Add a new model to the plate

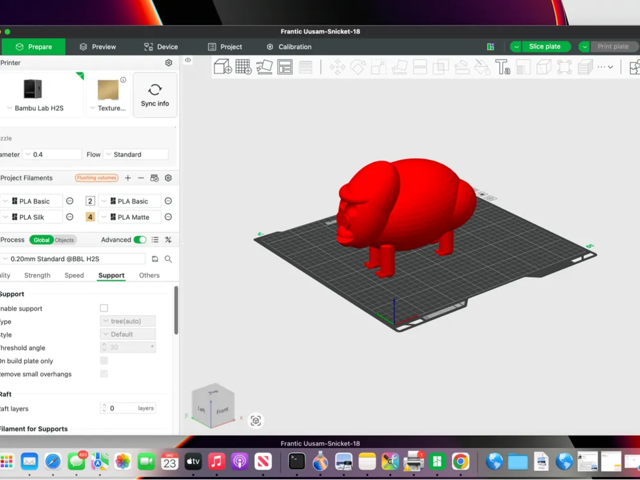221,67
